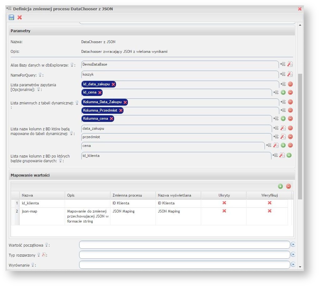
Task: Toggle Ukryty flag for id_klienta row
Action: [x=224, y=203]
